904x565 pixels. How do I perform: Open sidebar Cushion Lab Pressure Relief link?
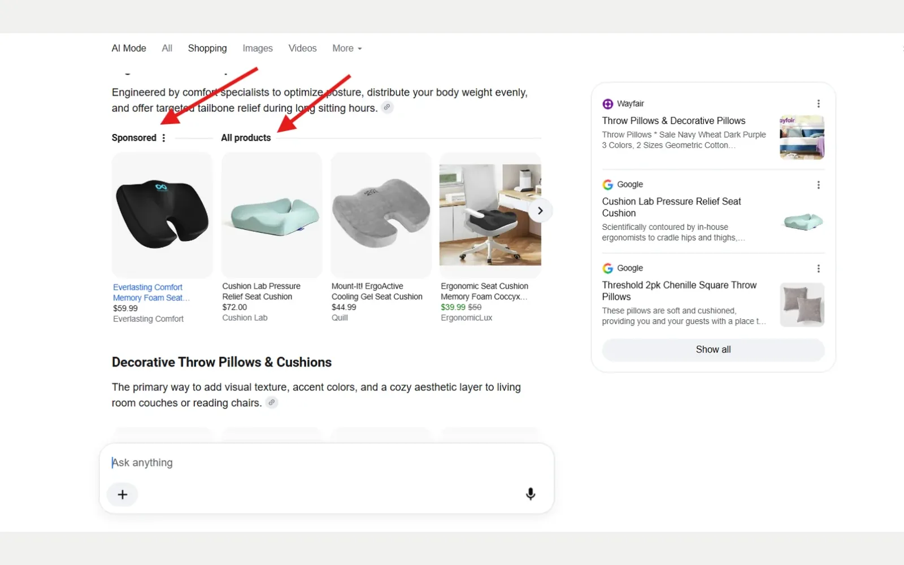pyautogui.click(x=671, y=207)
